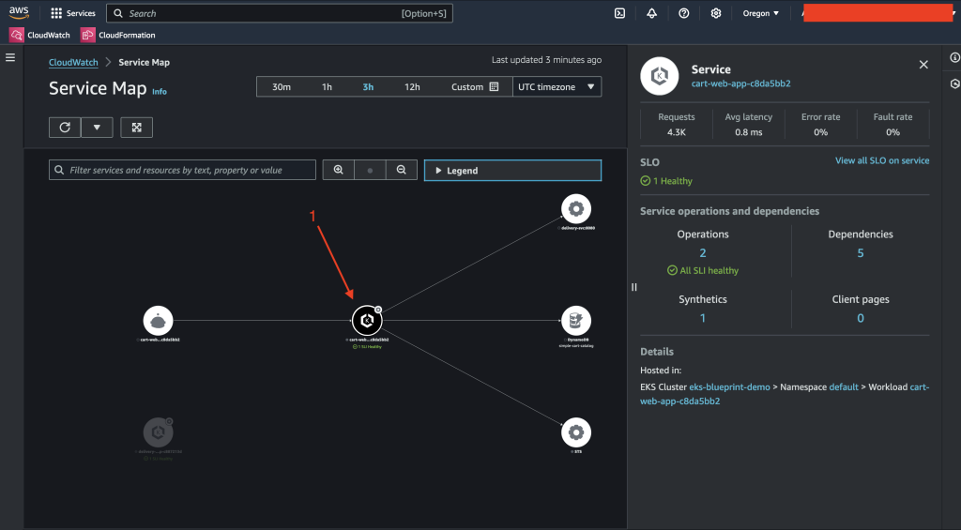Open the hexagon icon at right edge
Image resolution: width=961 pixels, height=530 pixels.
(954, 83)
